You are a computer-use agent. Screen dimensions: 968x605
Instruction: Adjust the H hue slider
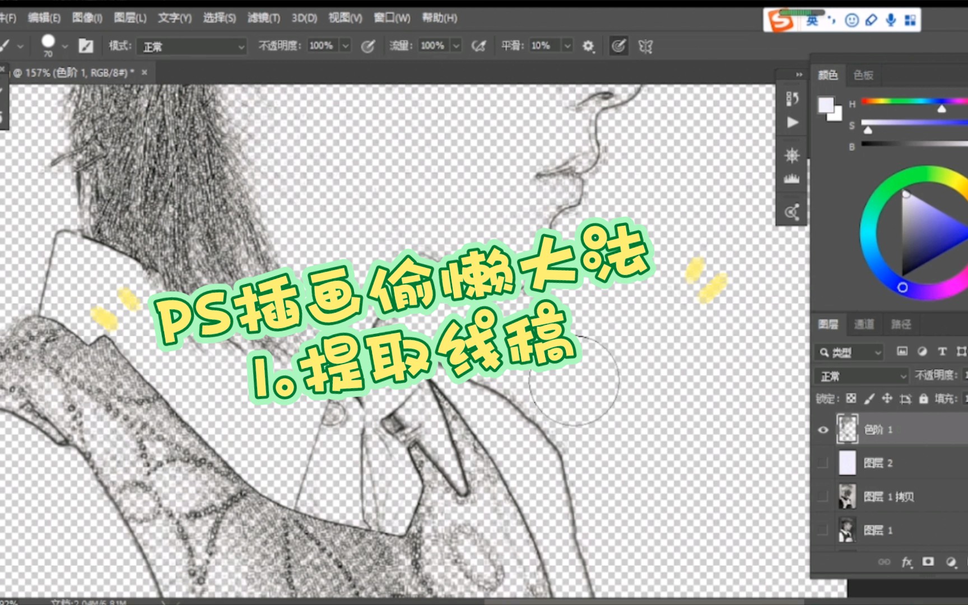[914, 101]
